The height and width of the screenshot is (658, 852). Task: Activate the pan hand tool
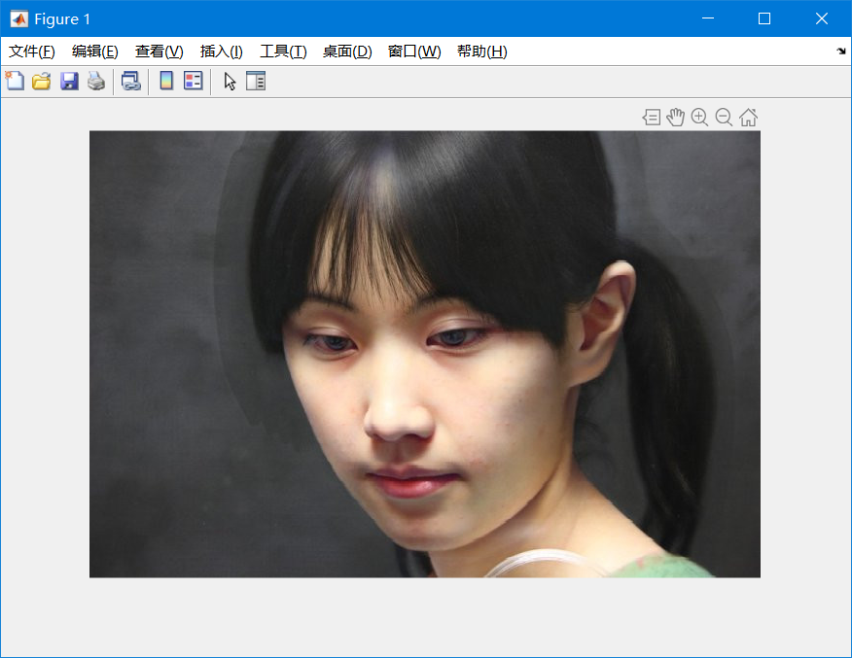pos(675,117)
